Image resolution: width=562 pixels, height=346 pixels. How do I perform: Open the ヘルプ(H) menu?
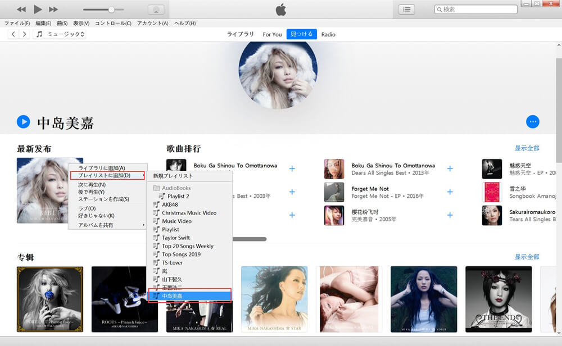click(x=184, y=23)
